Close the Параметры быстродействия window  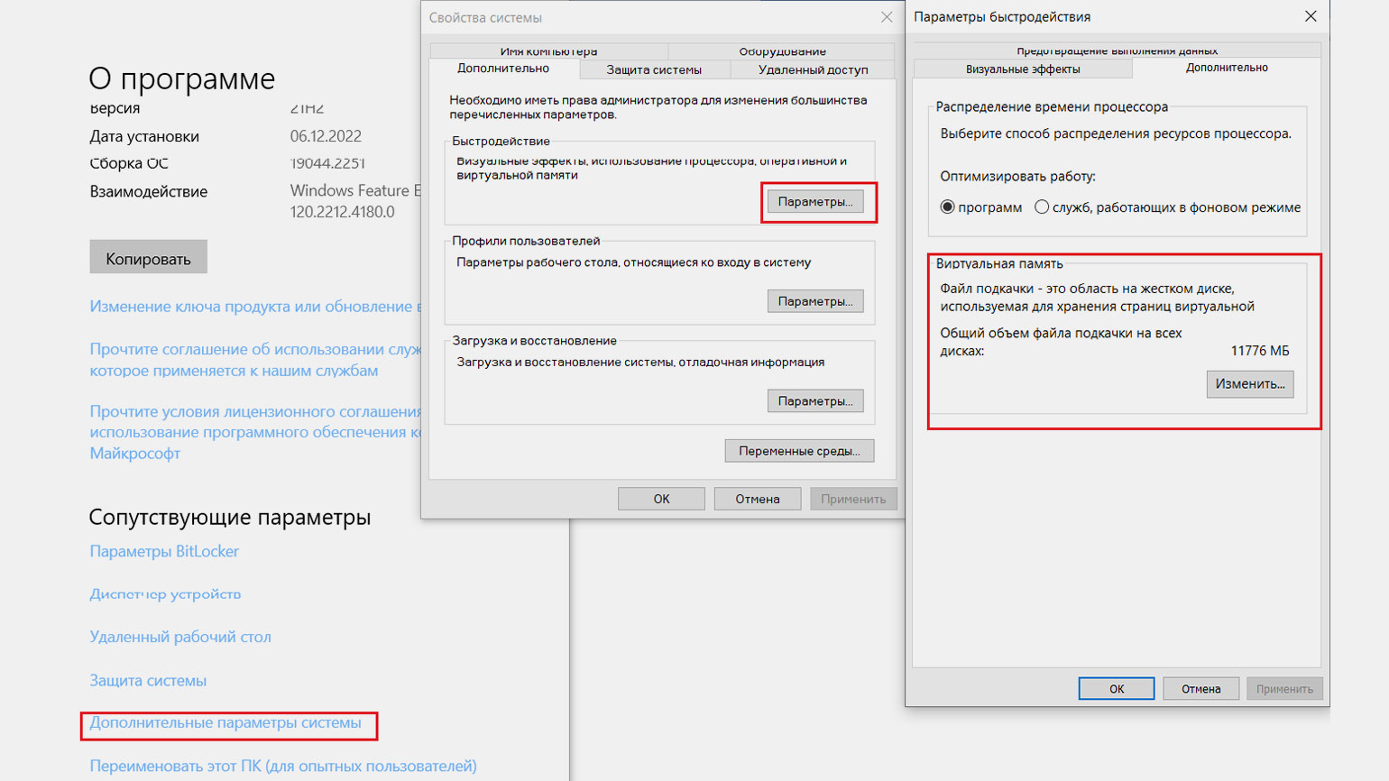[x=1311, y=16]
